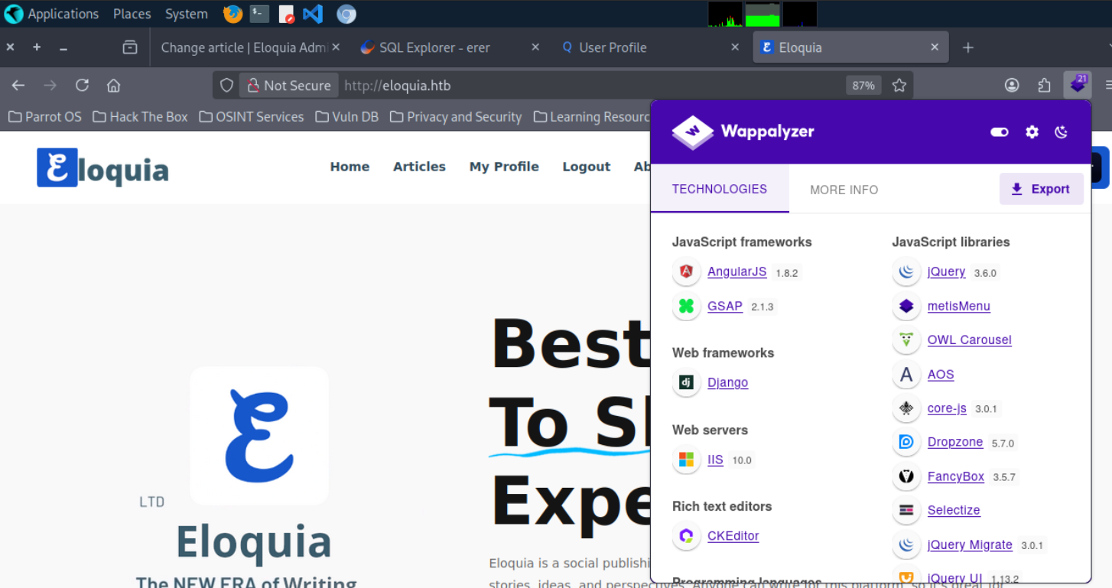Open the Django framework link

pos(727,382)
